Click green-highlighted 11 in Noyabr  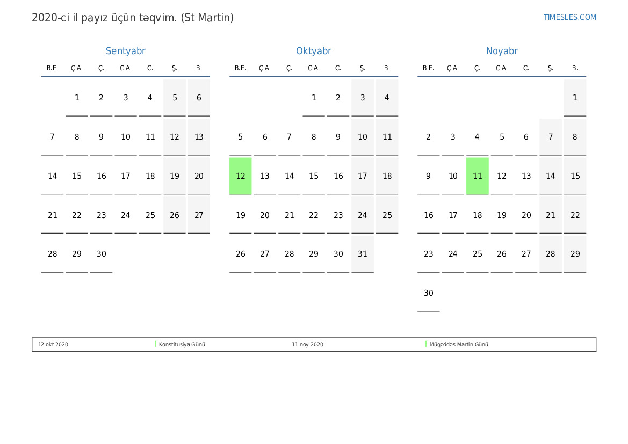pos(477,176)
